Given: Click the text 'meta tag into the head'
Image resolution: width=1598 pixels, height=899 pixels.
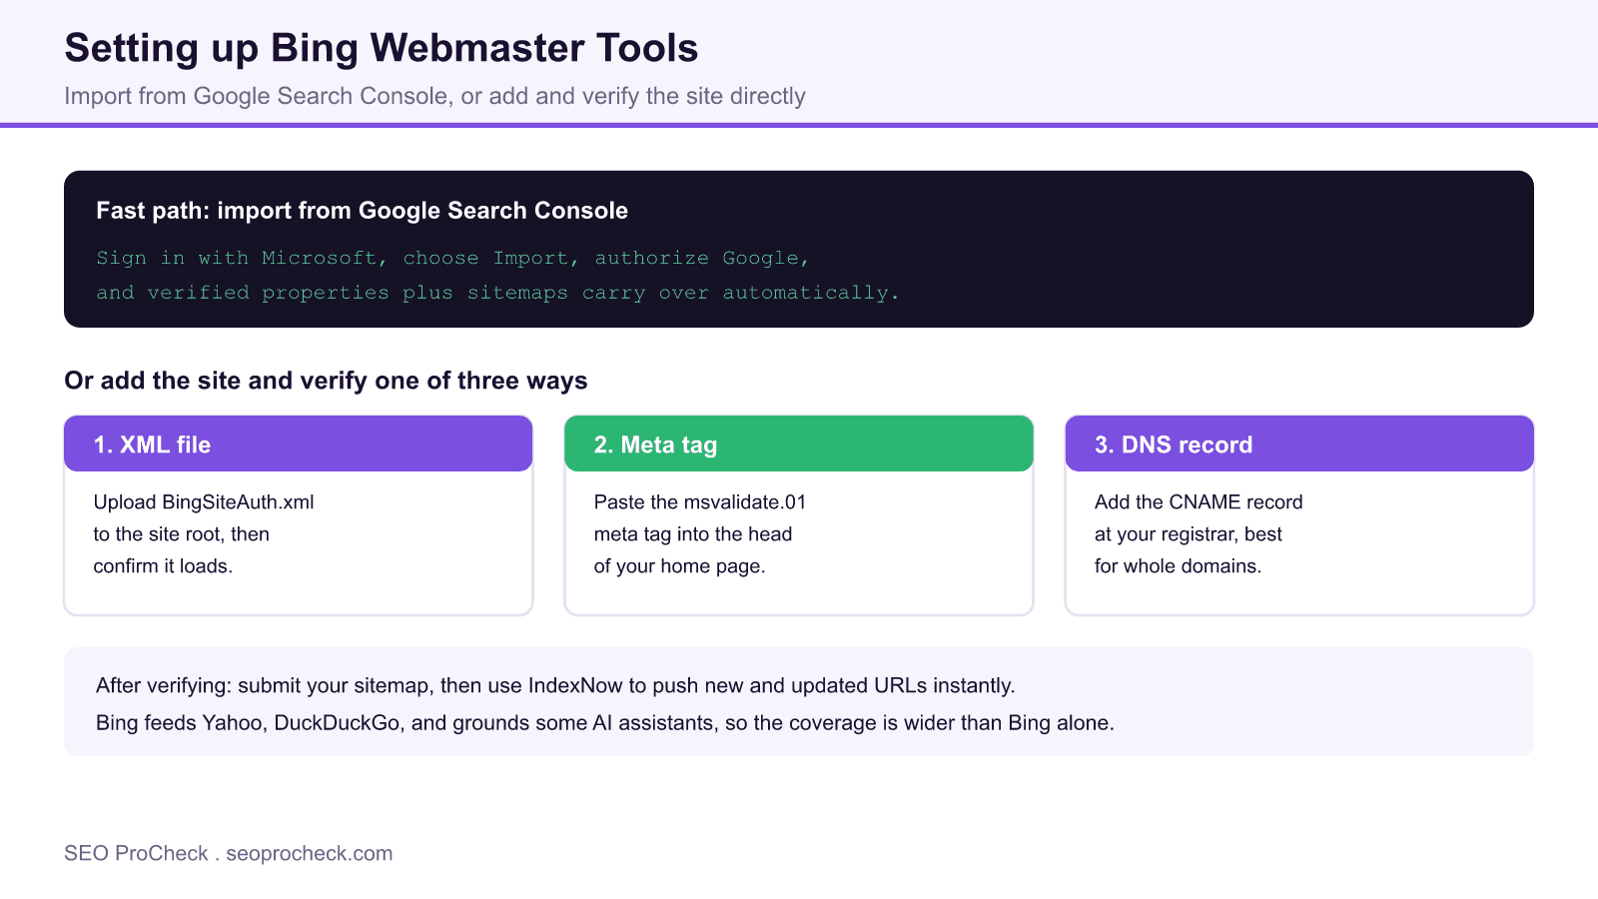Looking at the screenshot, I should pyautogui.click(x=693, y=534).
